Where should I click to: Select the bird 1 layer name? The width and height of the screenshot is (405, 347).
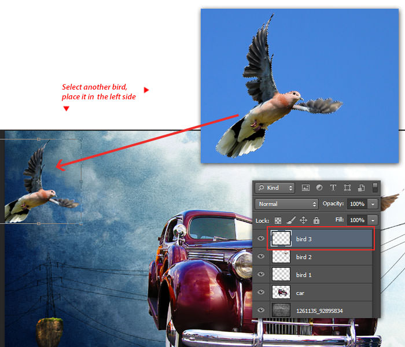(304, 275)
